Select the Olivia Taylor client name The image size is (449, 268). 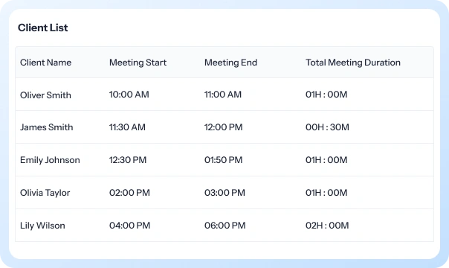click(45, 193)
